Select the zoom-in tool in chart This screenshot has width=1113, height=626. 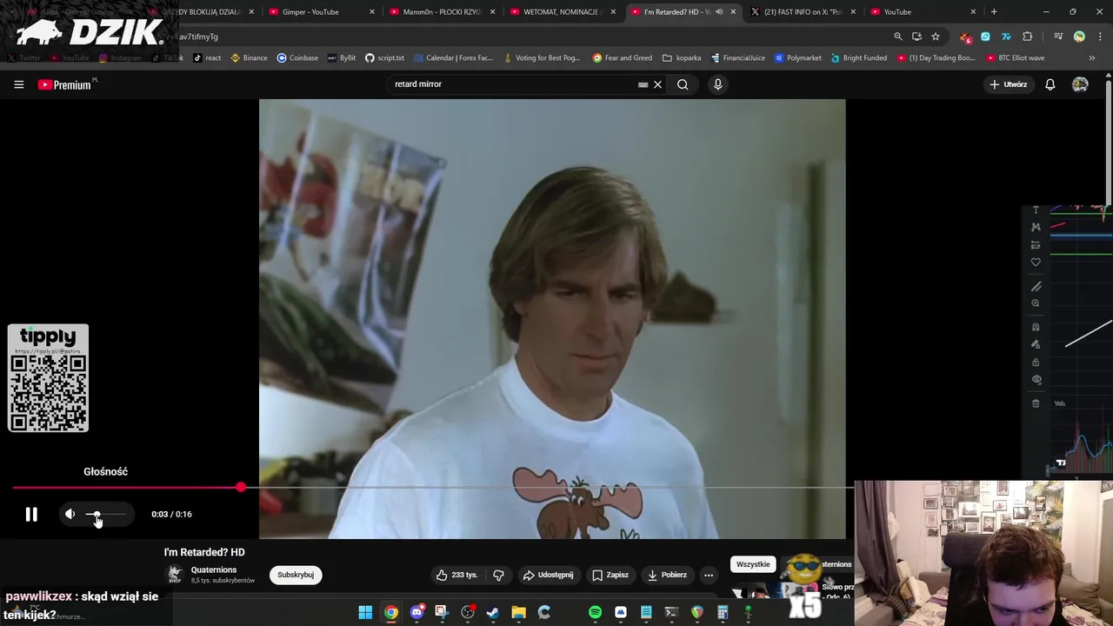click(x=1036, y=303)
